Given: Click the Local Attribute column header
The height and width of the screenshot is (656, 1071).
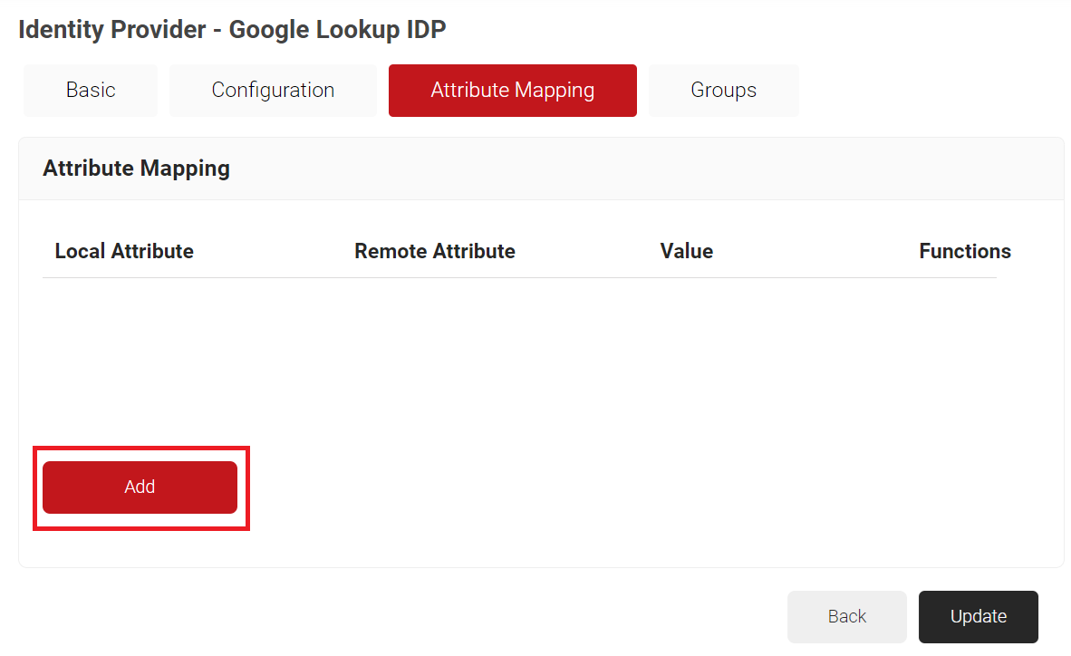Looking at the screenshot, I should (x=124, y=251).
